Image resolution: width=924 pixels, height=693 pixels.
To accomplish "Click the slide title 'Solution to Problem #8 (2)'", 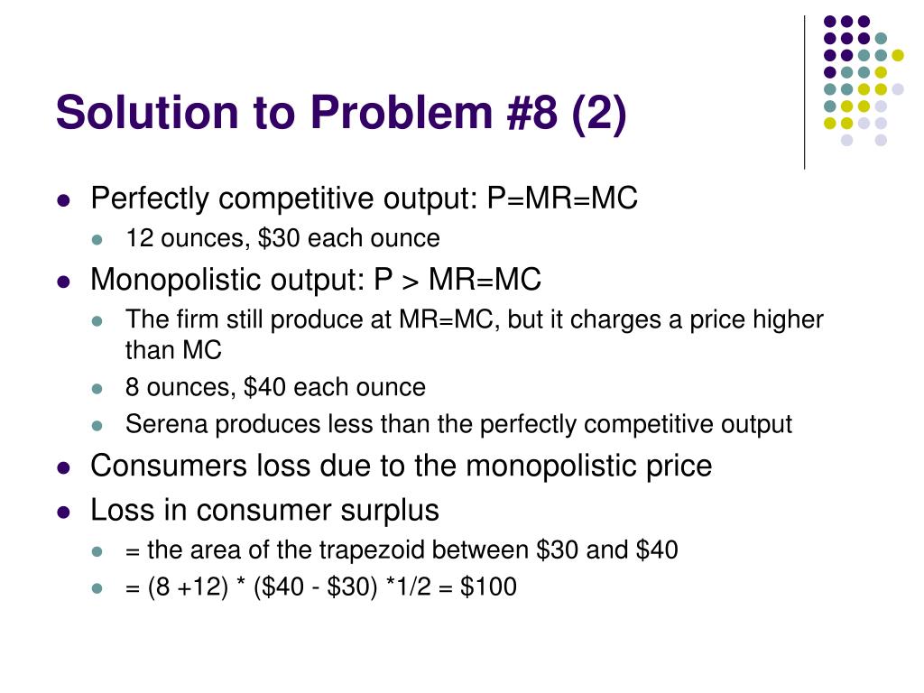I will (x=340, y=113).
